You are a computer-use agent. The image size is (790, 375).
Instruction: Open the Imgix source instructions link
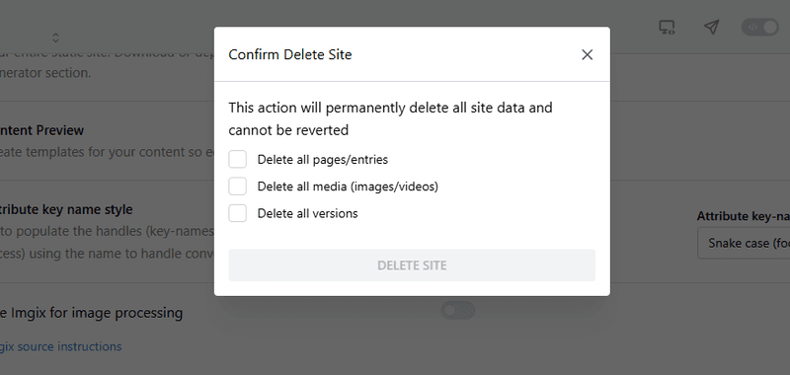point(60,346)
